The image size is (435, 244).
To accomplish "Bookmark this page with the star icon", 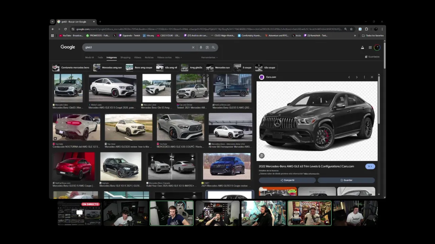I will (x=351, y=29).
